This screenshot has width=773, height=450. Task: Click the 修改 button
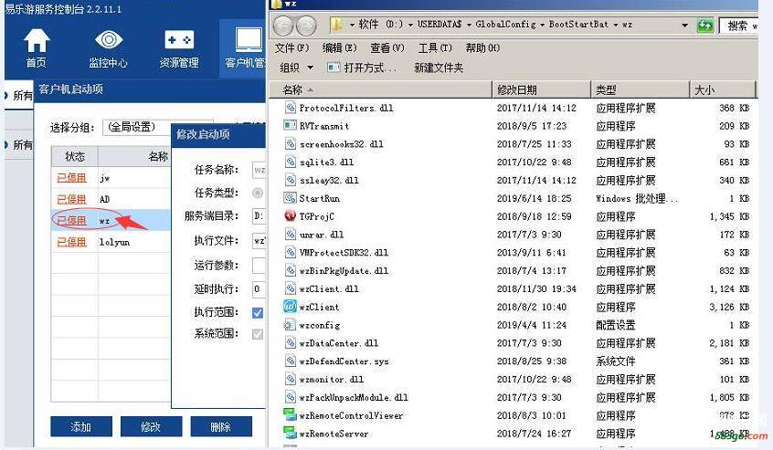pyautogui.click(x=151, y=426)
